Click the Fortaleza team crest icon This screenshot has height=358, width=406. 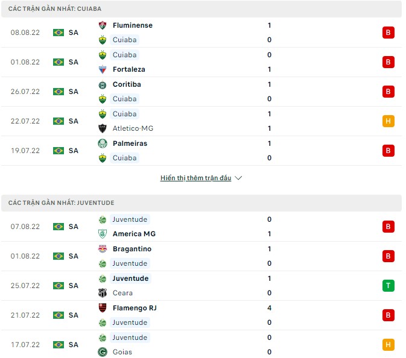pyautogui.click(x=103, y=69)
